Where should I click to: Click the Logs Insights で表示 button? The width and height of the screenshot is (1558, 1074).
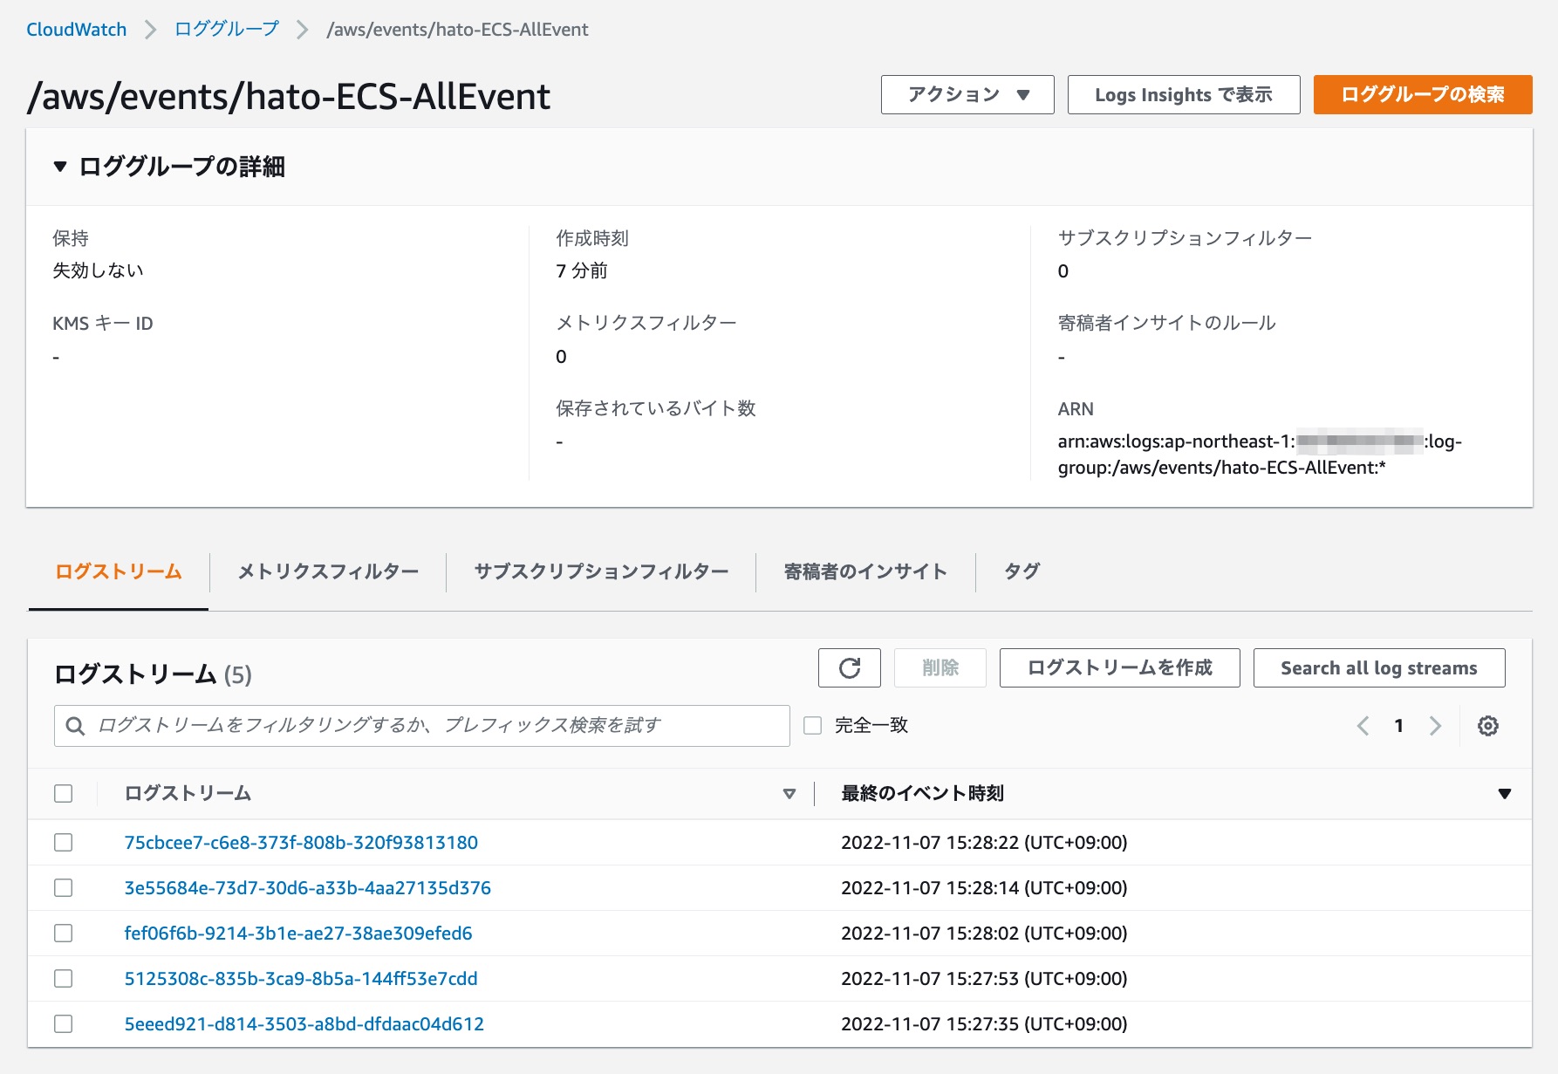pos(1183,94)
